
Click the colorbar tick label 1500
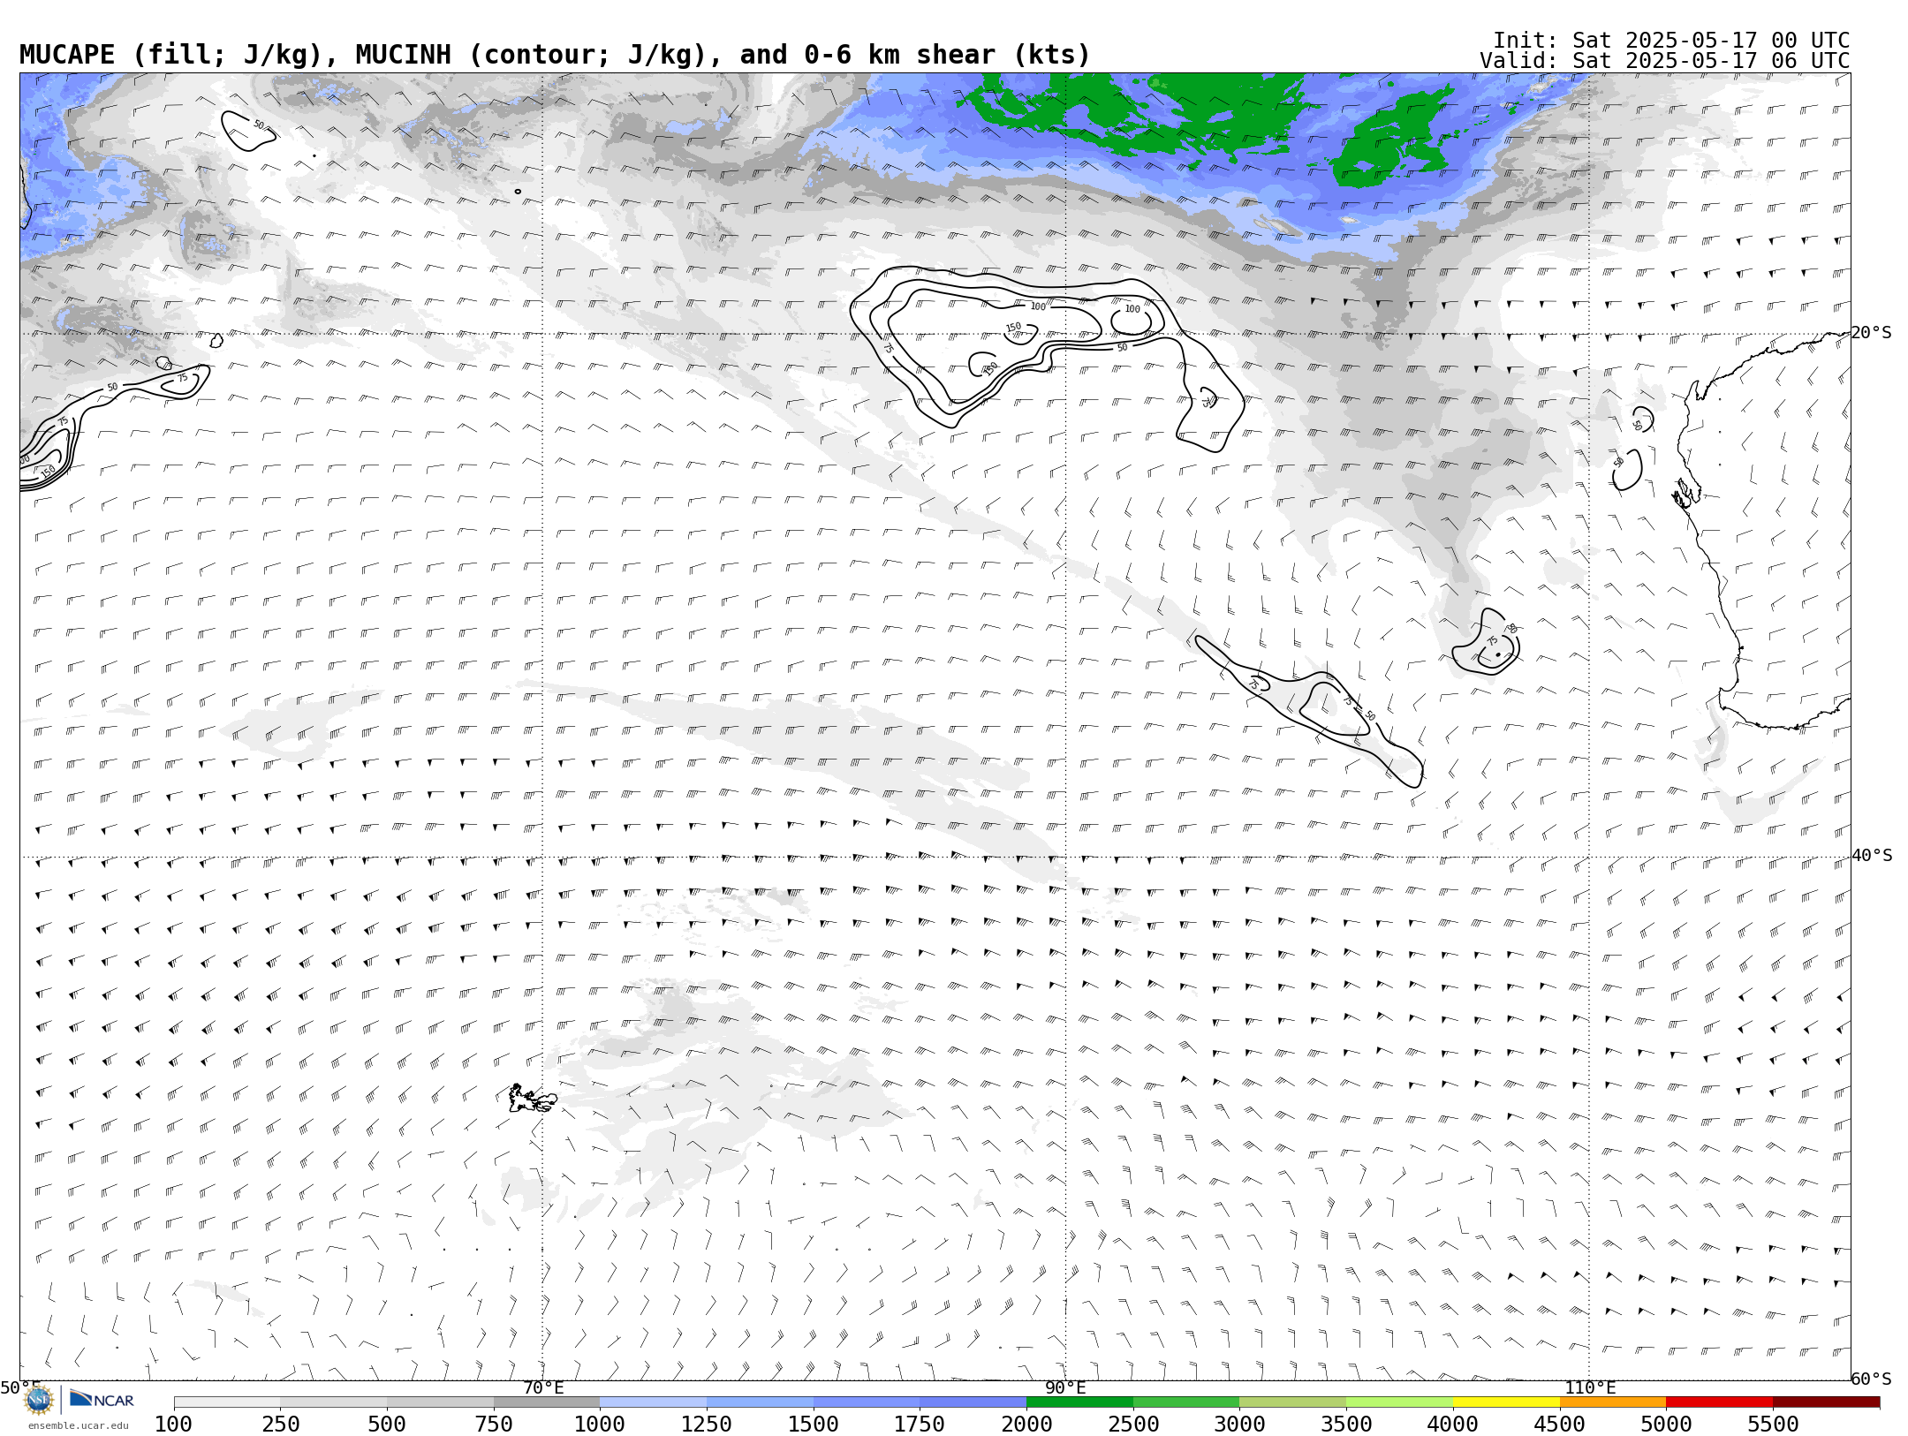814,1424
